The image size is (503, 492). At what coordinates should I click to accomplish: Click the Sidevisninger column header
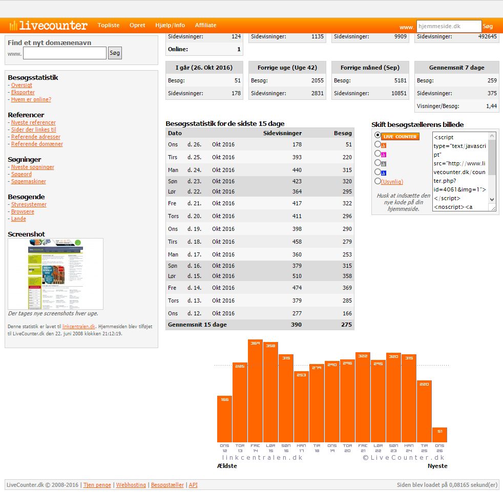tap(282, 133)
